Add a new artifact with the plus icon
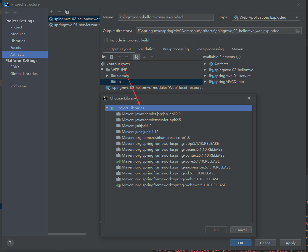 52,12
